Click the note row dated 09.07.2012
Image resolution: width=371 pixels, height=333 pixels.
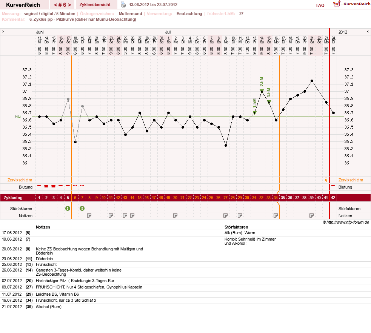[186, 287]
